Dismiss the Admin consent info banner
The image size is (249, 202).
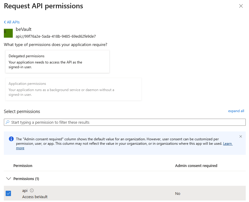pyautogui.click(x=241, y=136)
